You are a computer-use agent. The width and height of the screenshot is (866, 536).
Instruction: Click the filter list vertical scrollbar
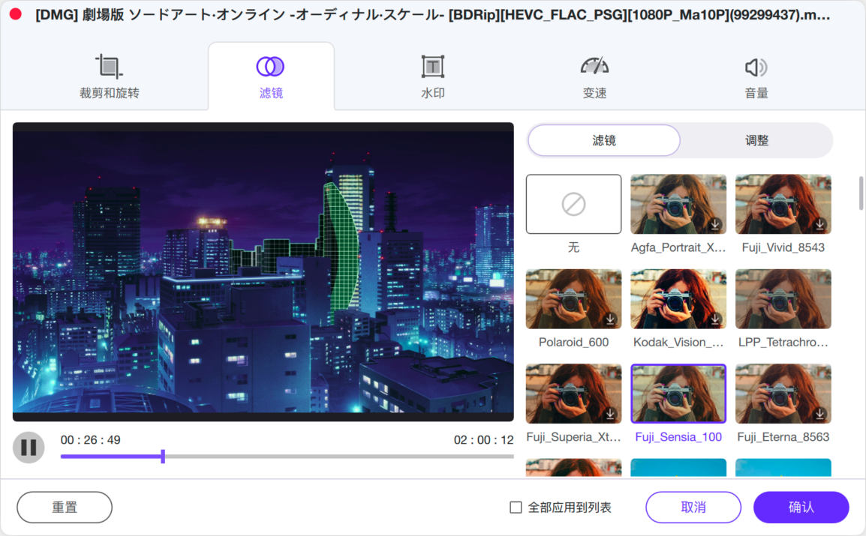pos(861,193)
